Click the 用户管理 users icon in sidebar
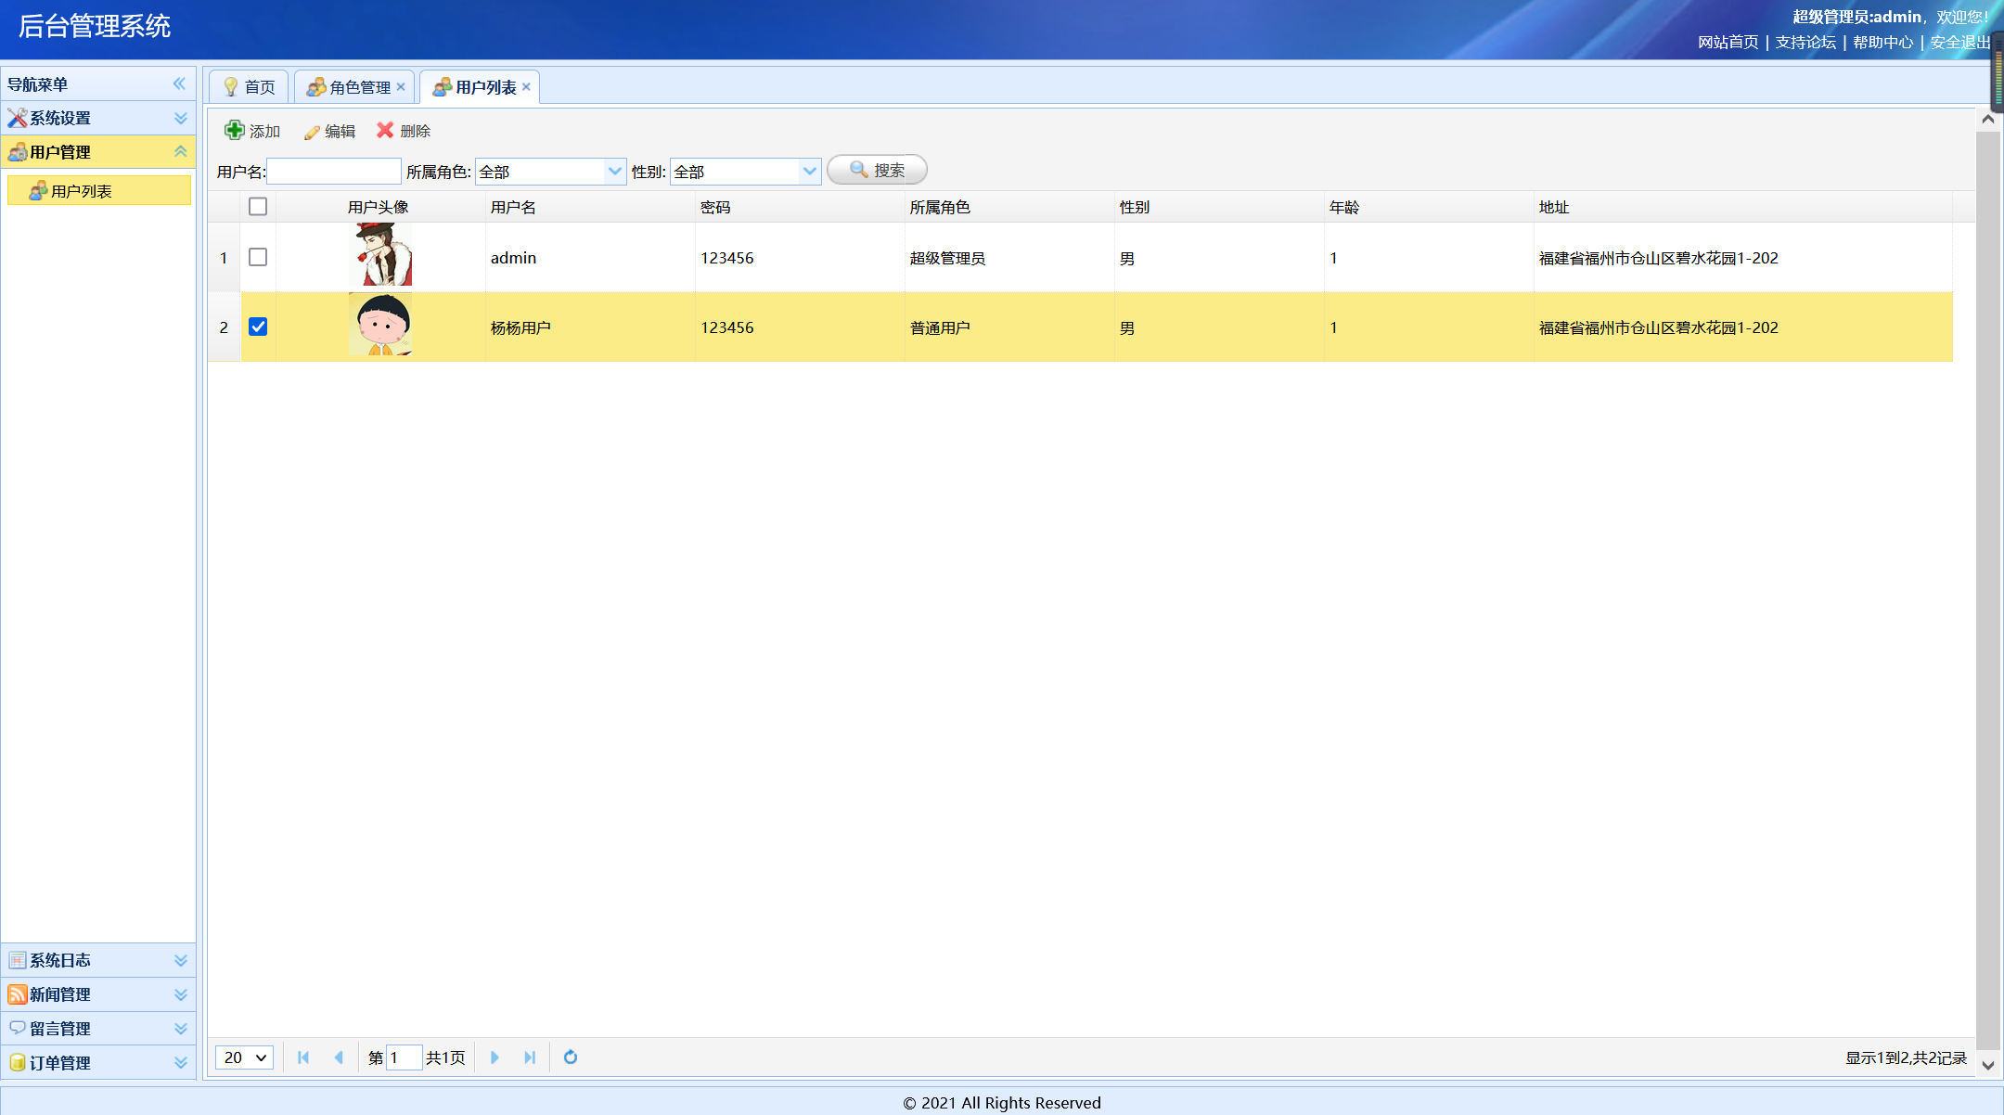Screen dimensions: 2004x1115 pos(17,152)
